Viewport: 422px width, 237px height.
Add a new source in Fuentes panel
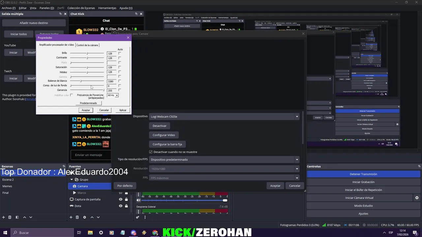[x=71, y=217]
